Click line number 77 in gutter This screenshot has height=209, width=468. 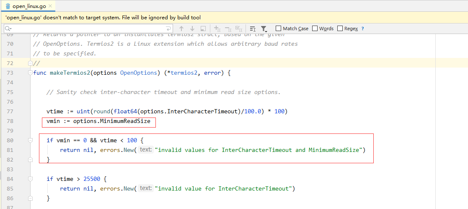[x=10, y=112]
